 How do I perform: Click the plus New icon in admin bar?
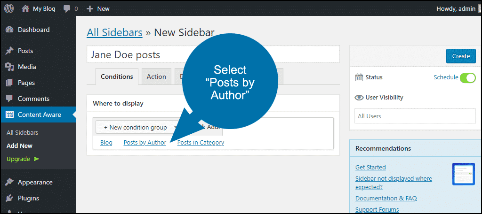90,9
